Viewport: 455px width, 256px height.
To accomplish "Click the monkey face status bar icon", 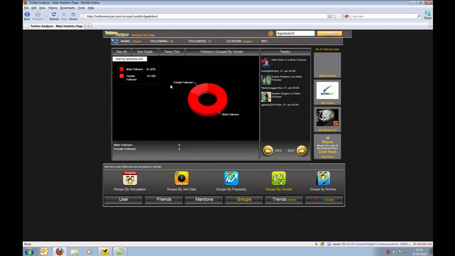I will point(322,244).
